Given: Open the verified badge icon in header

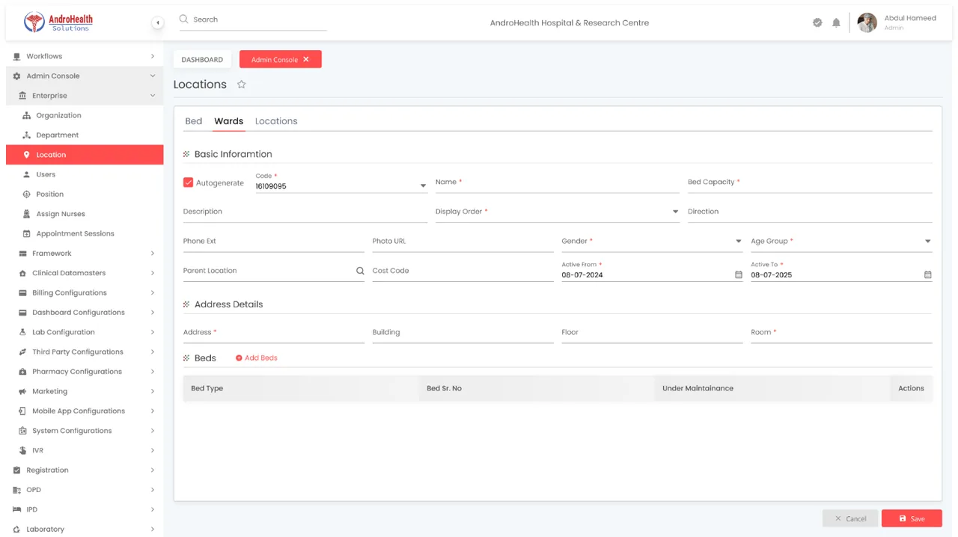Looking at the screenshot, I should tap(817, 22).
